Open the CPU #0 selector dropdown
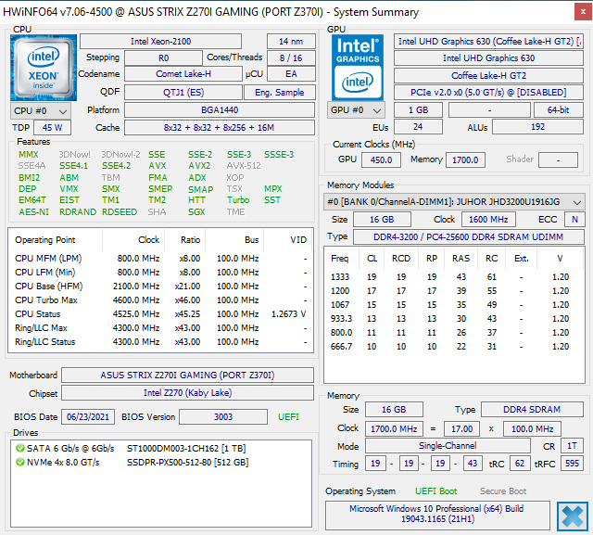The height and width of the screenshot is (535, 593). (x=41, y=111)
